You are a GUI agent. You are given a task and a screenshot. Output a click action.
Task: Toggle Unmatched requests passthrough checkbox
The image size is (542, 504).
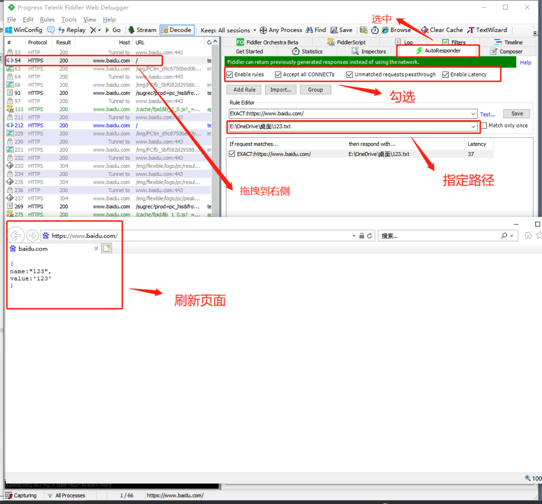[349, 75]
